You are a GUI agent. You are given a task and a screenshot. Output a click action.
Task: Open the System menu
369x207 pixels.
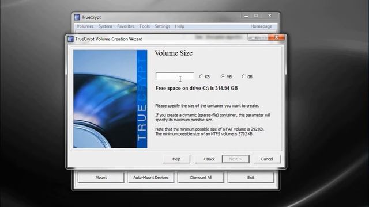(x=105, y=26)
